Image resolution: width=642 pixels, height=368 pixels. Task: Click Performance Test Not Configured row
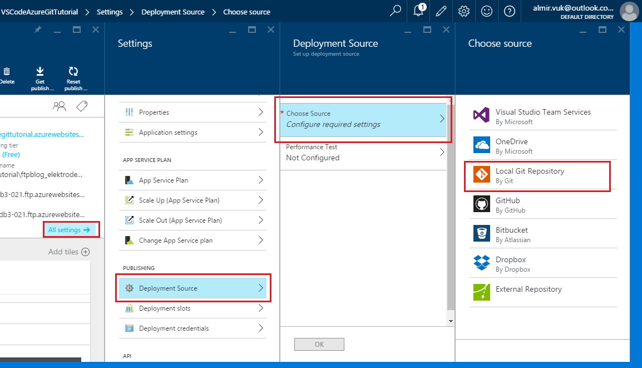[x=363, y=153]
